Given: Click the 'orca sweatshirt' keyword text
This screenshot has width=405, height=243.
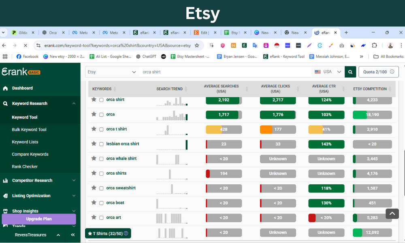Looking at the screenshot, I should (x=121, y=188).
